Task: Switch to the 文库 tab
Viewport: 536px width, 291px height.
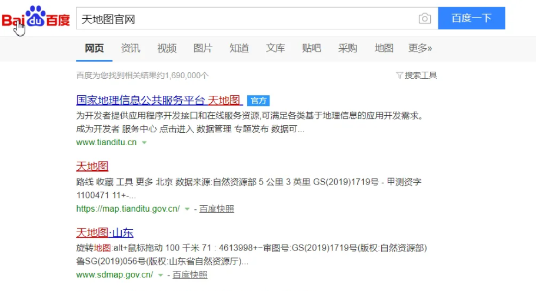Action: click(275, 48)
